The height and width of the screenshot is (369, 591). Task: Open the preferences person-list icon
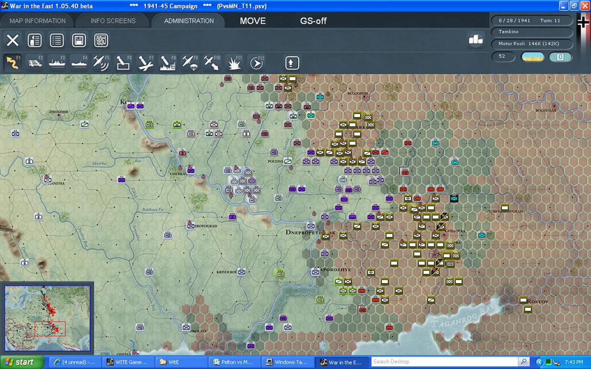coord(35,40)
